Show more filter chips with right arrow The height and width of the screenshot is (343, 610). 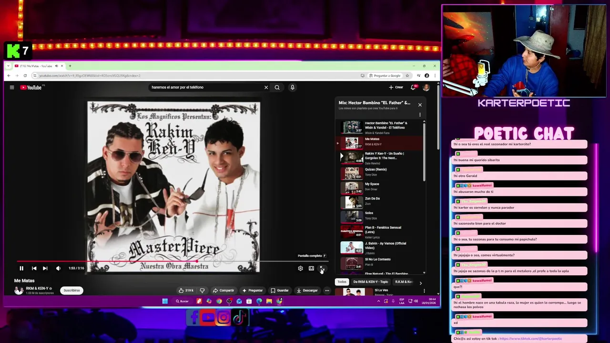(x=420, y=283)
